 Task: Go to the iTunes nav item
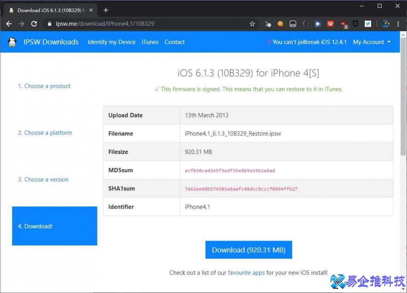[x=150, y=42]
